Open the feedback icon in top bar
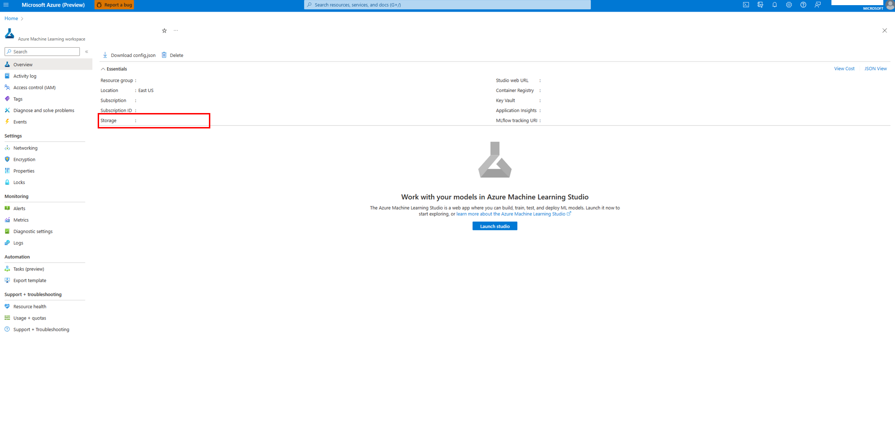This screenshot has height=426, width=895. [817, 5]
